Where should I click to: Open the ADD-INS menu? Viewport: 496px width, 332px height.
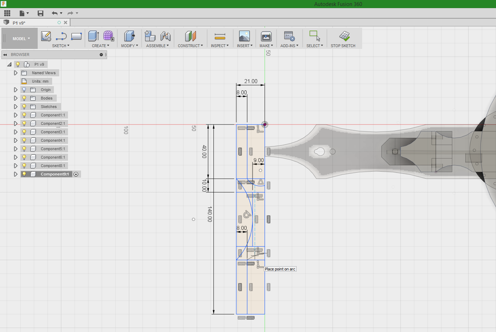[289, 46]
